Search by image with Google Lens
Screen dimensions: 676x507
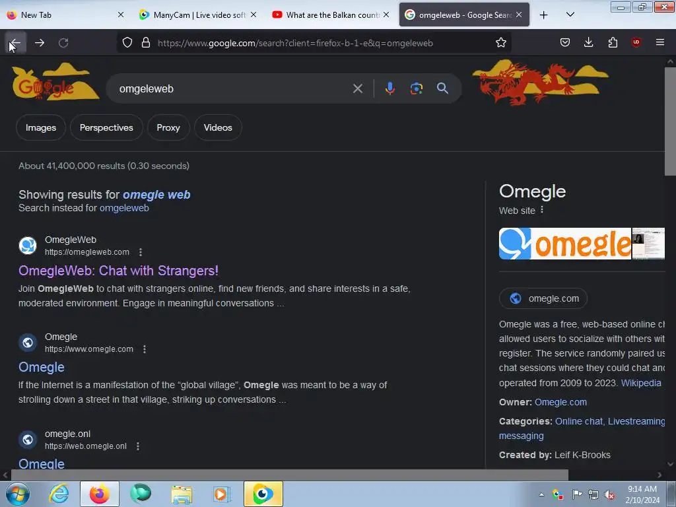coord(416,89)
